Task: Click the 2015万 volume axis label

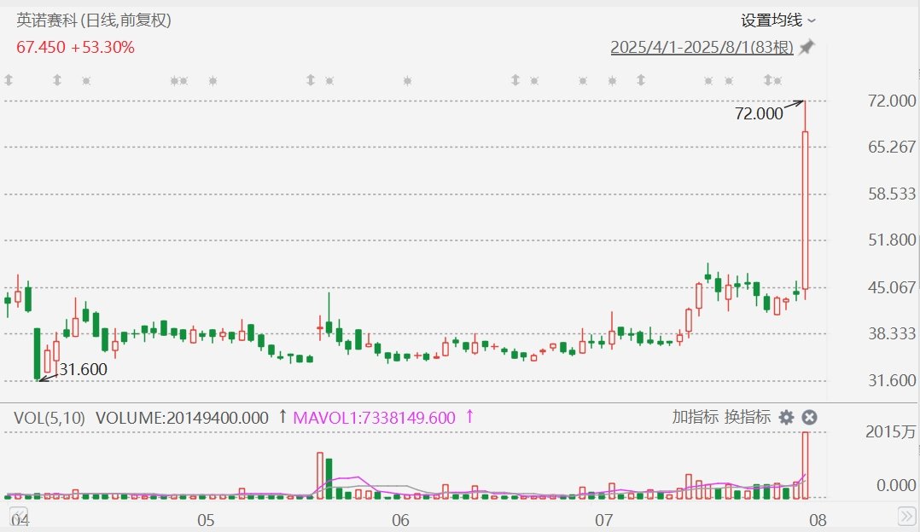Action: point(890,432)
